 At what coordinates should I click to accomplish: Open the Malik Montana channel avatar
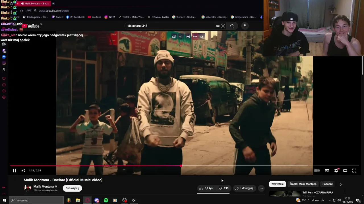pyautogui.click(x=28, y=188)
